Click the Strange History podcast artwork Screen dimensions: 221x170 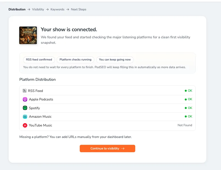(28, 35)
